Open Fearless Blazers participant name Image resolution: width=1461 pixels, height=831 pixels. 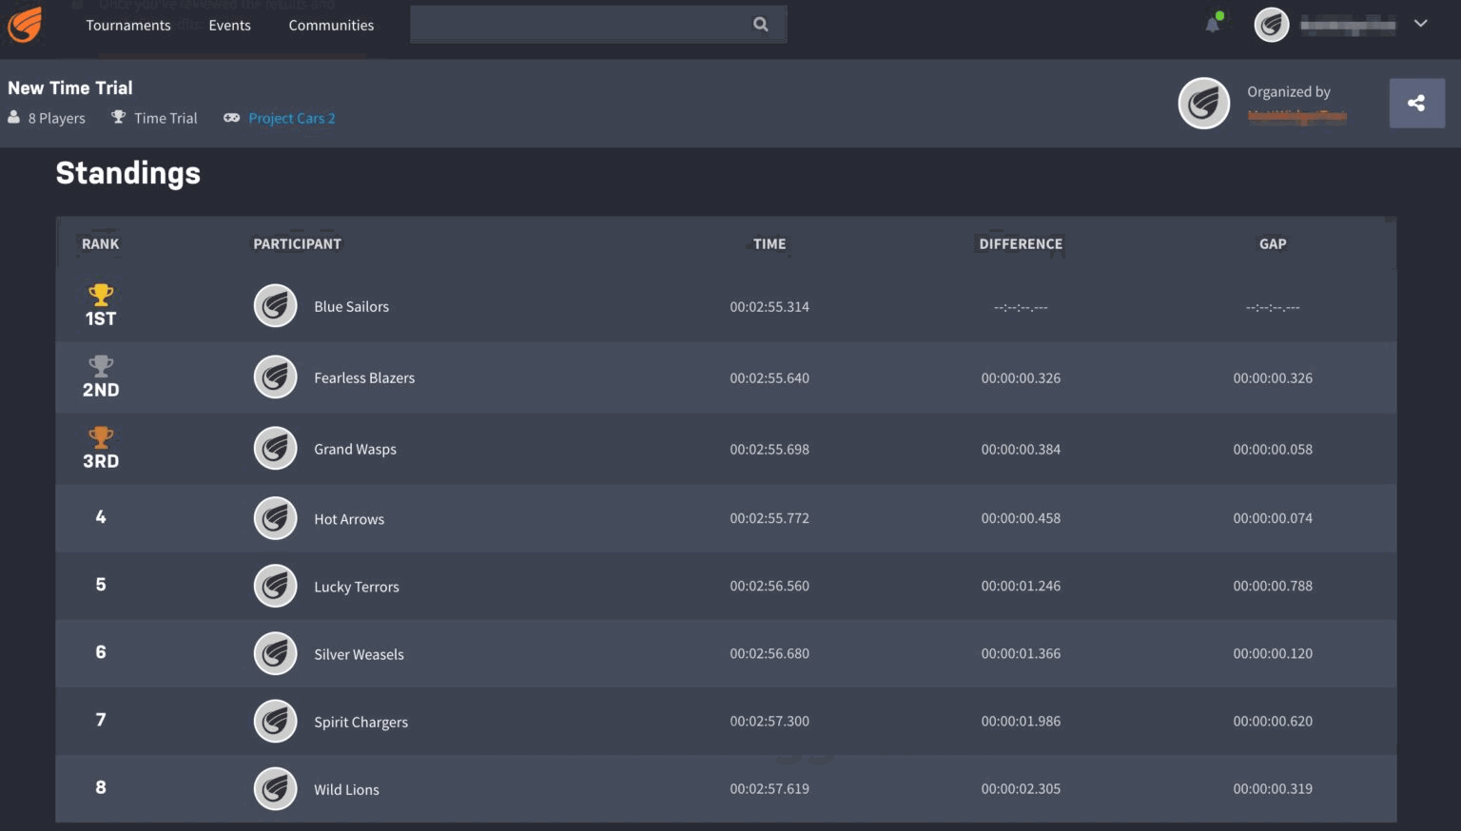364,377
